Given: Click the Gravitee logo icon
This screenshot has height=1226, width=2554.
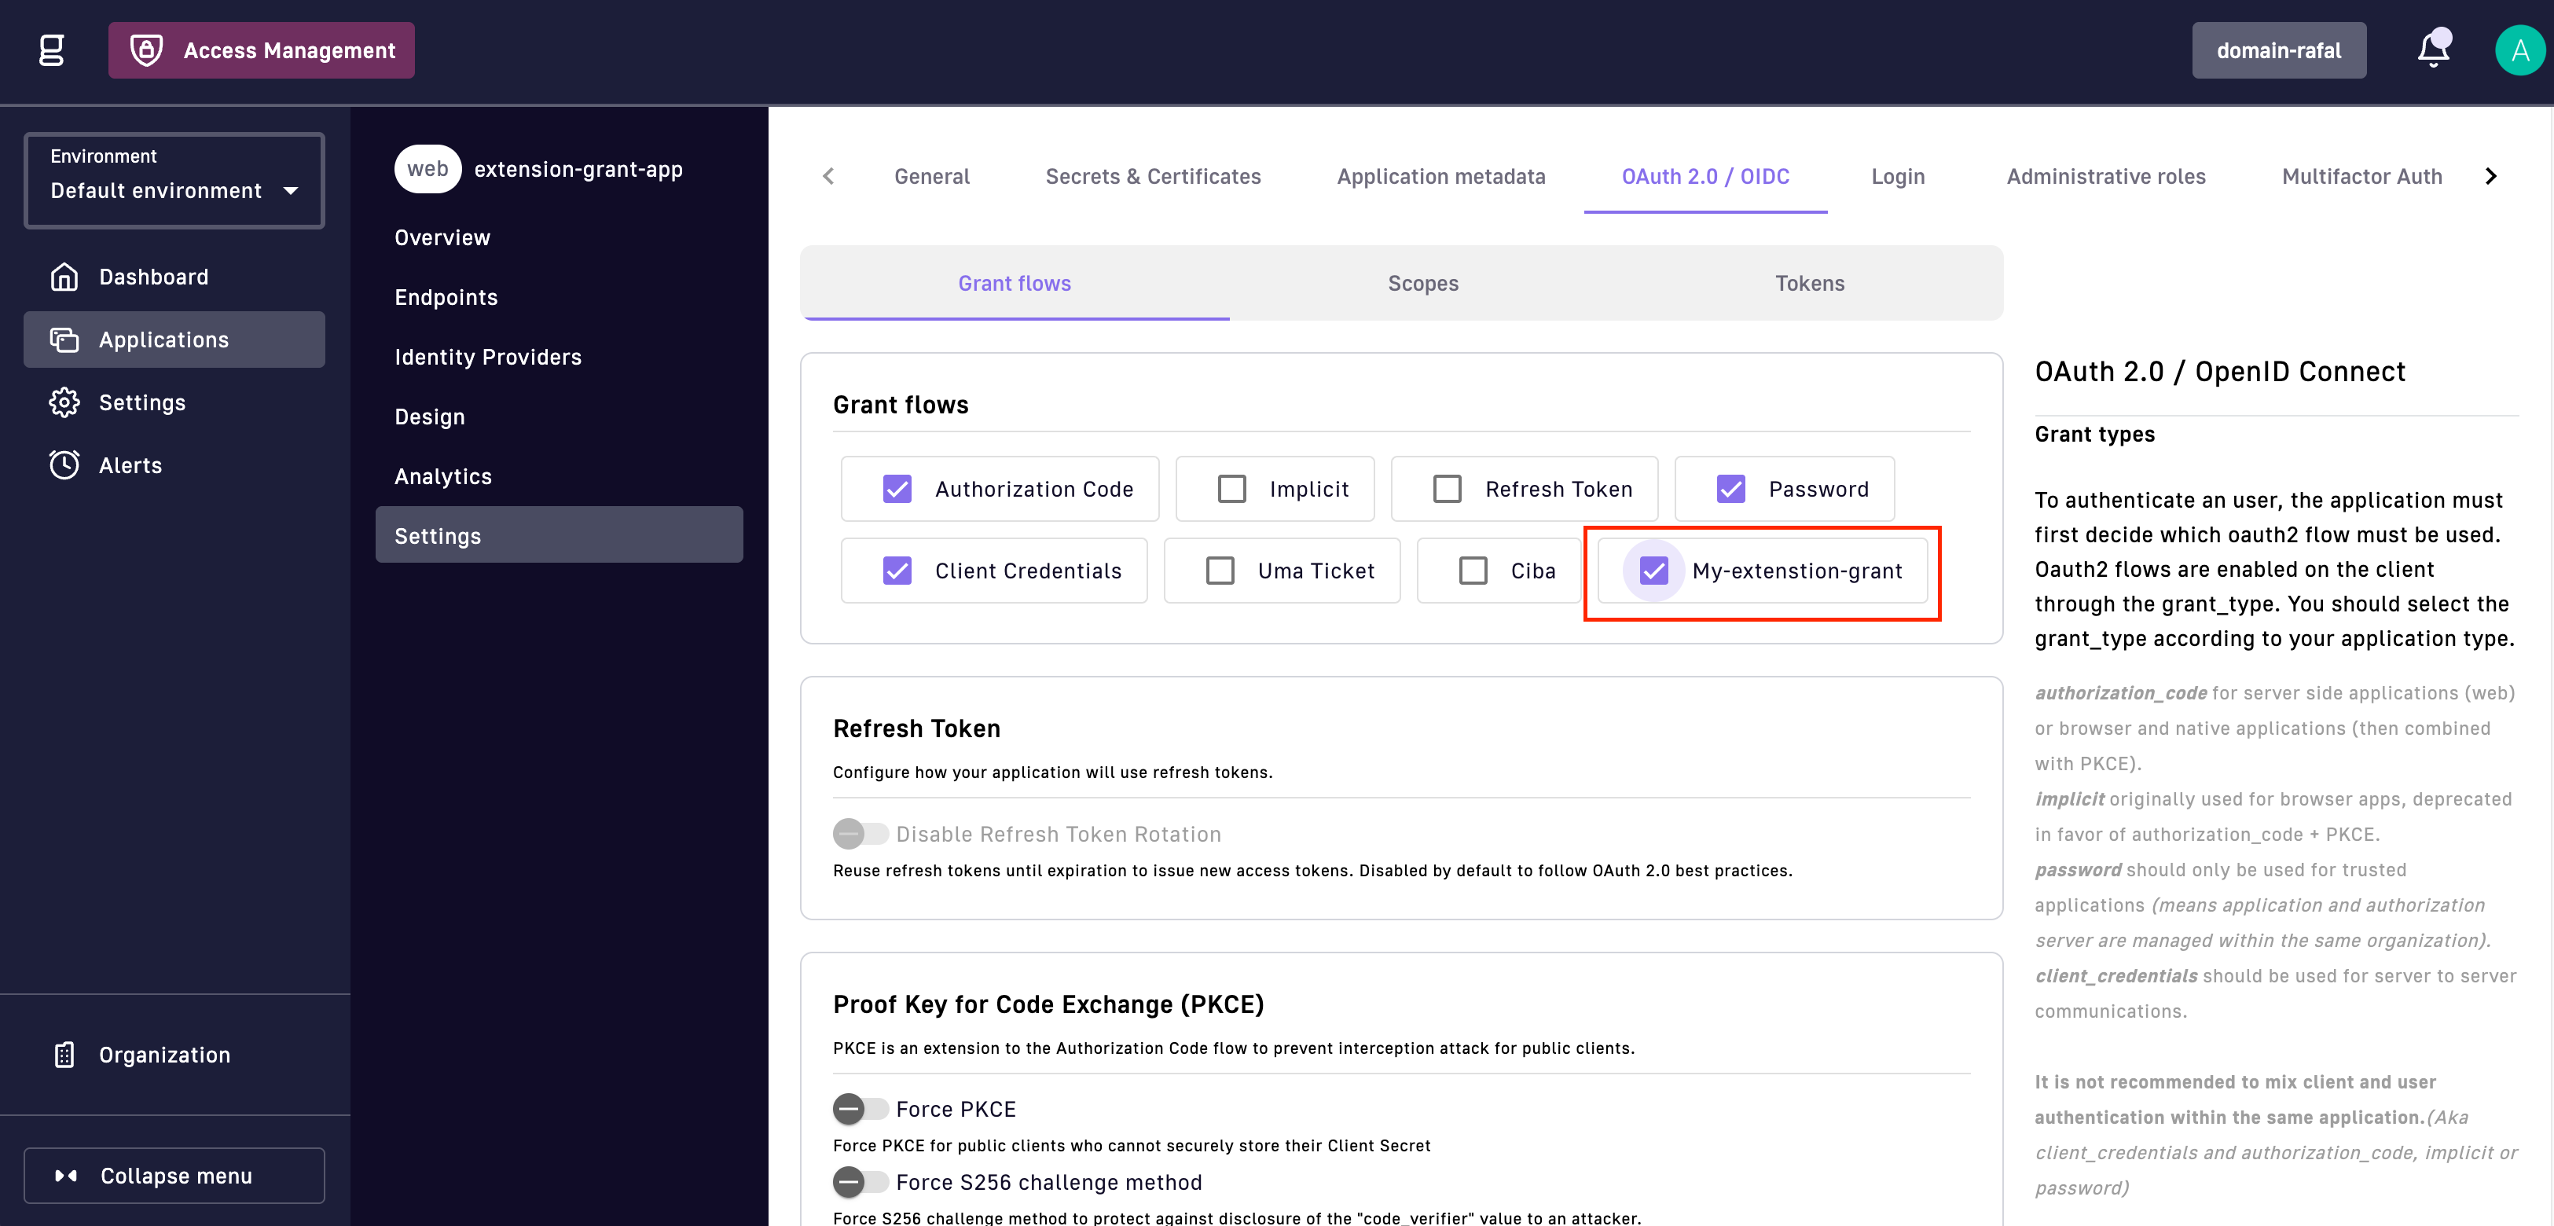Looking at the screenshot, I should pyautogui.click(x=52, y=50).
